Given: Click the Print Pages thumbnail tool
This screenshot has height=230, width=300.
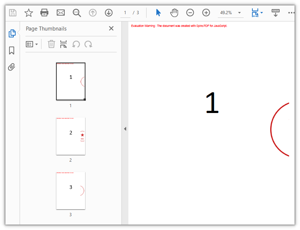Looking at the screenshot, I should (63, 44).
